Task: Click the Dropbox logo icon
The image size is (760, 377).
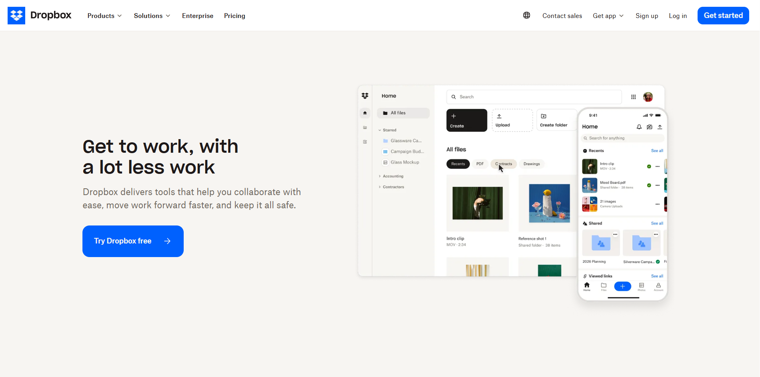Action: (16, 16)
